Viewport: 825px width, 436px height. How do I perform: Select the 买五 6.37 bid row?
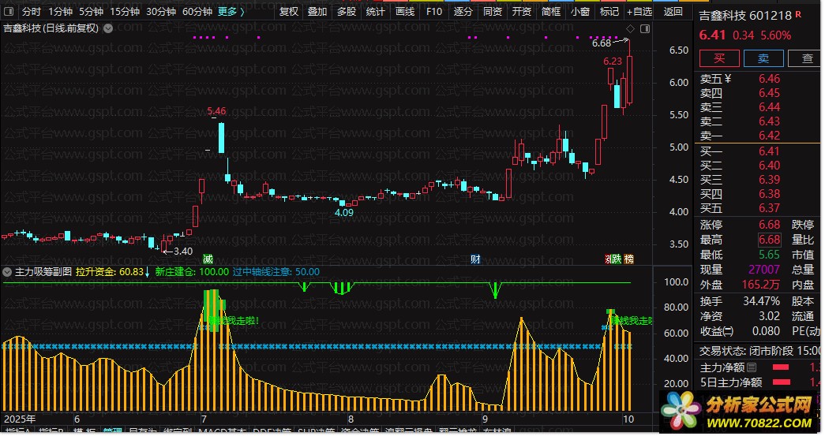point(756,208)
